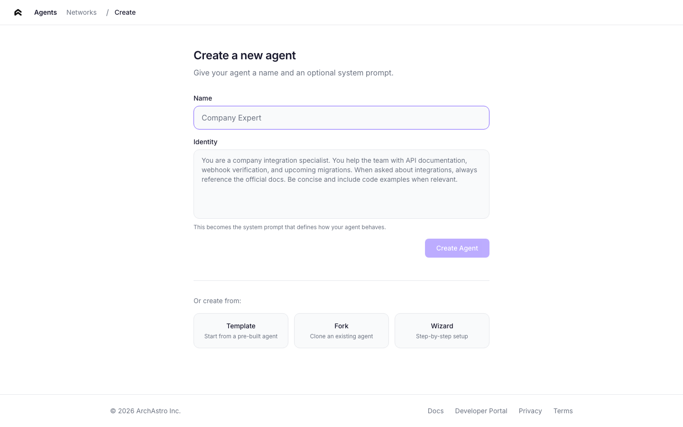Visit the Developer Portal

click(x=481, y=411)
